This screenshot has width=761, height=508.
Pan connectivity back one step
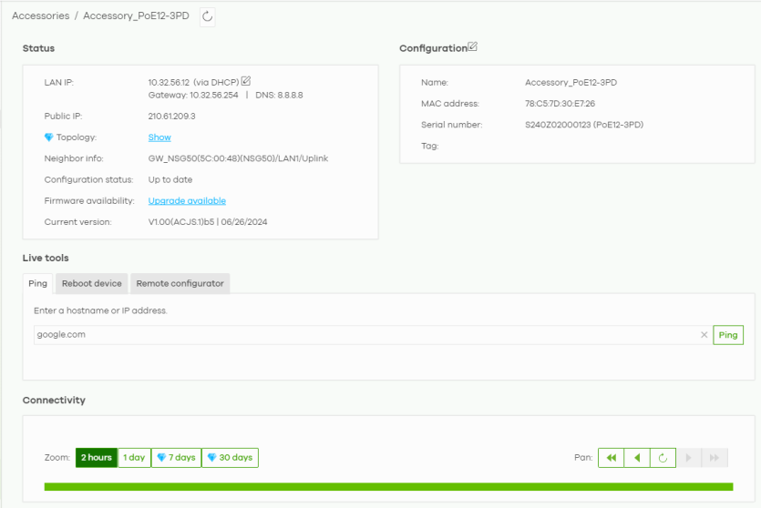click(x=636, y=457)
